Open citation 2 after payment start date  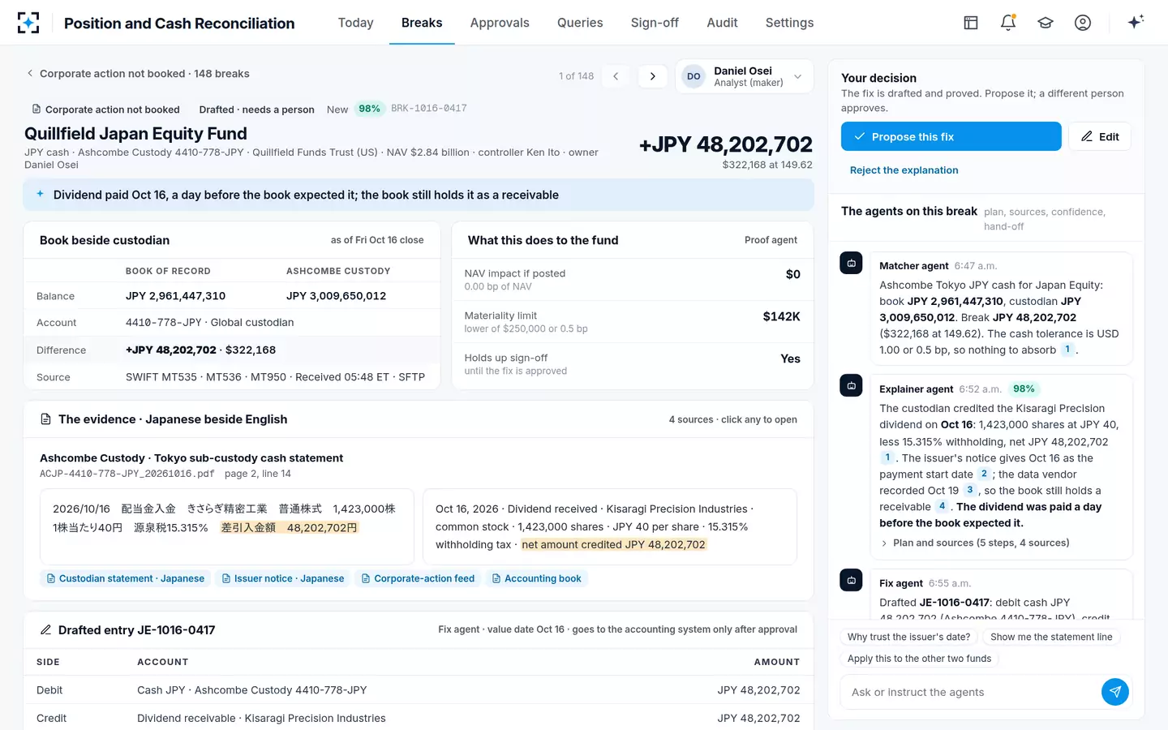pyautogui.click(x=984, y=474)
